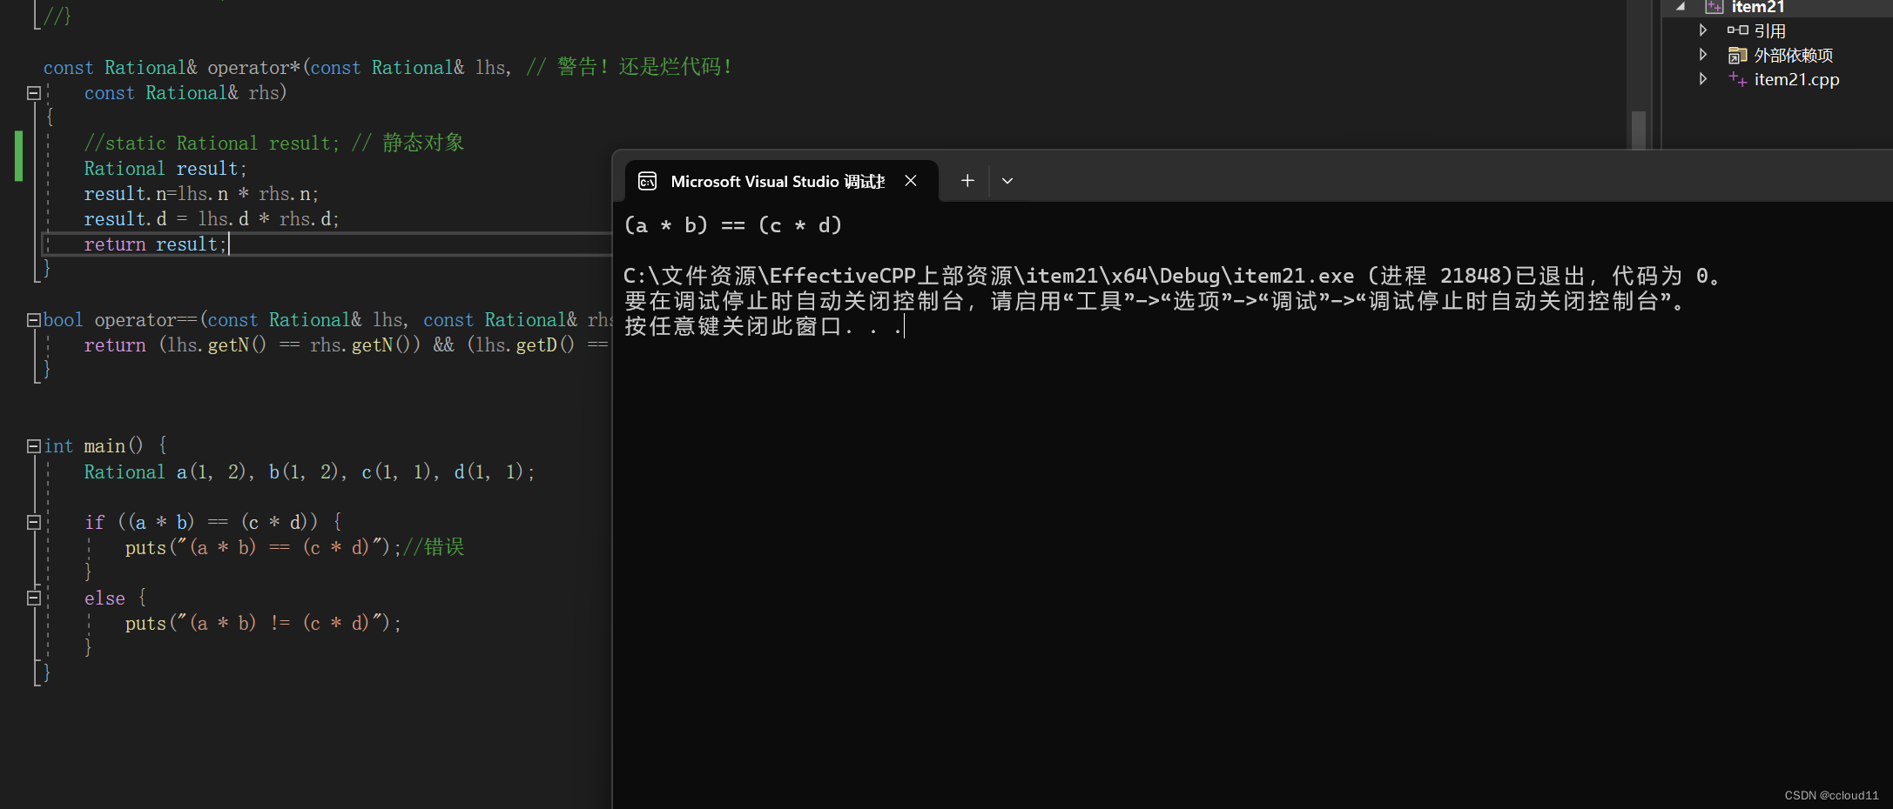Click the 'return result;' code line

pos(155,244)
